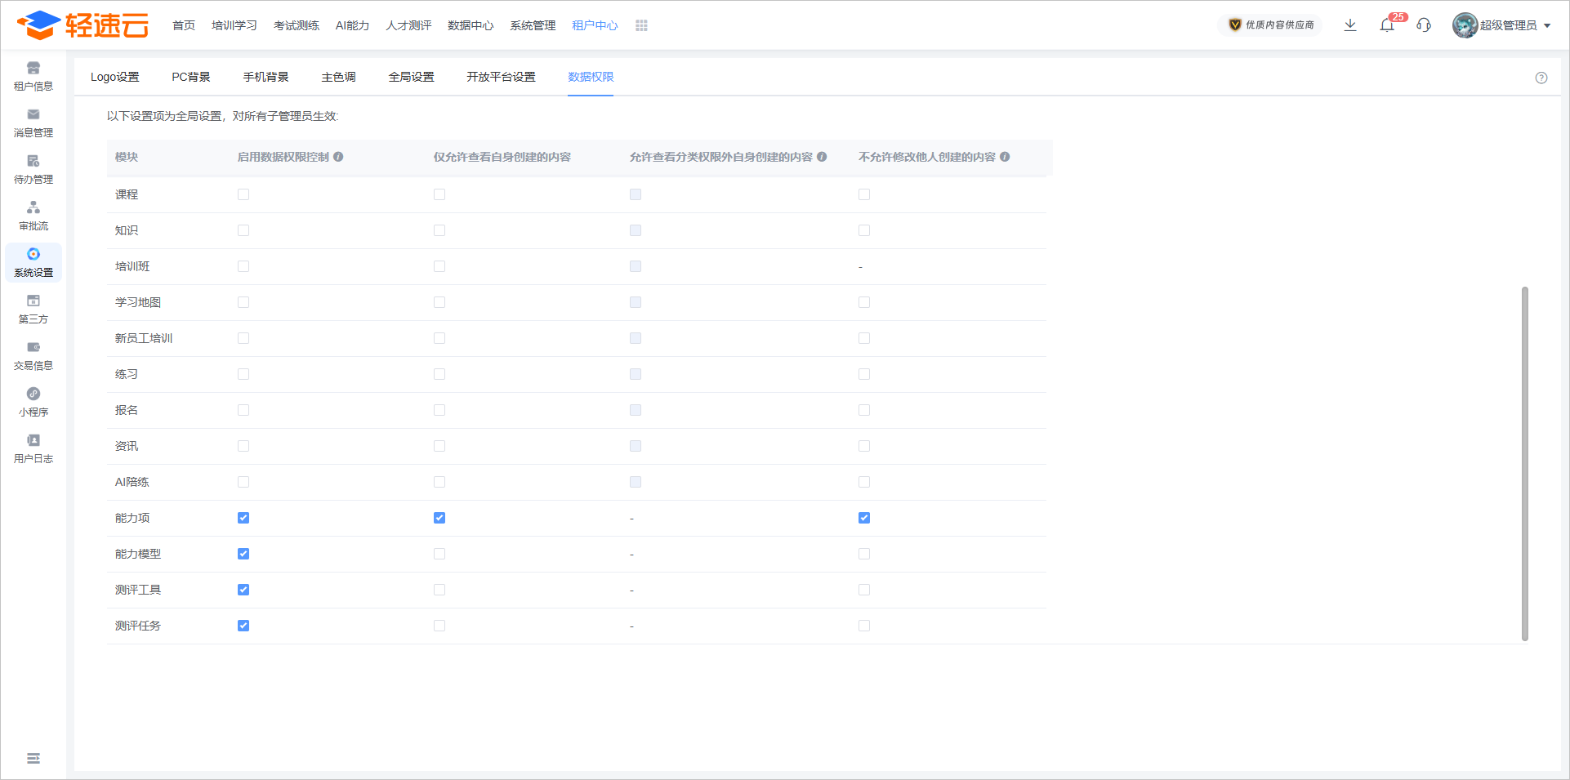Expand the app grid launcher
This screenshot has width=1570, height=780.
[642, 25]
